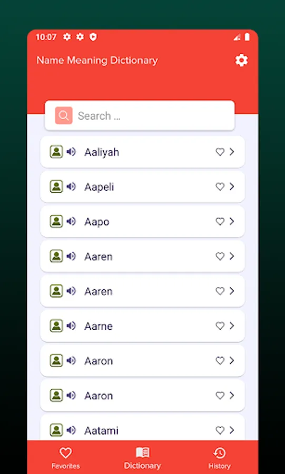Image resolution: width=285 pixels, height=474 pixels.
Task: Open Aatami entry using right chevron
Action: click(x=232, y=430)
